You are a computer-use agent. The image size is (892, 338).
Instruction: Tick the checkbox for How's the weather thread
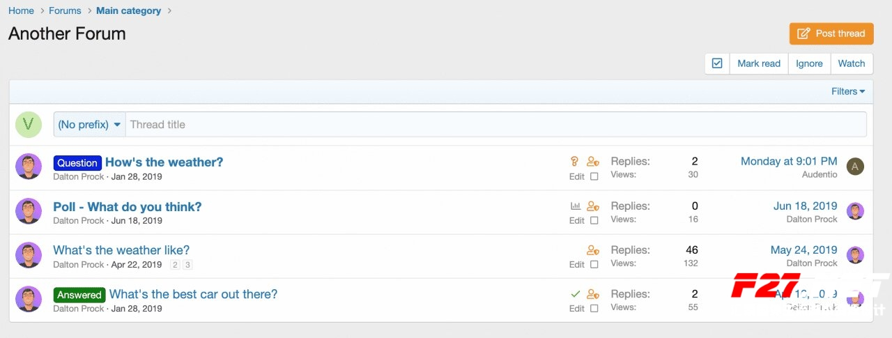point(594,177)
